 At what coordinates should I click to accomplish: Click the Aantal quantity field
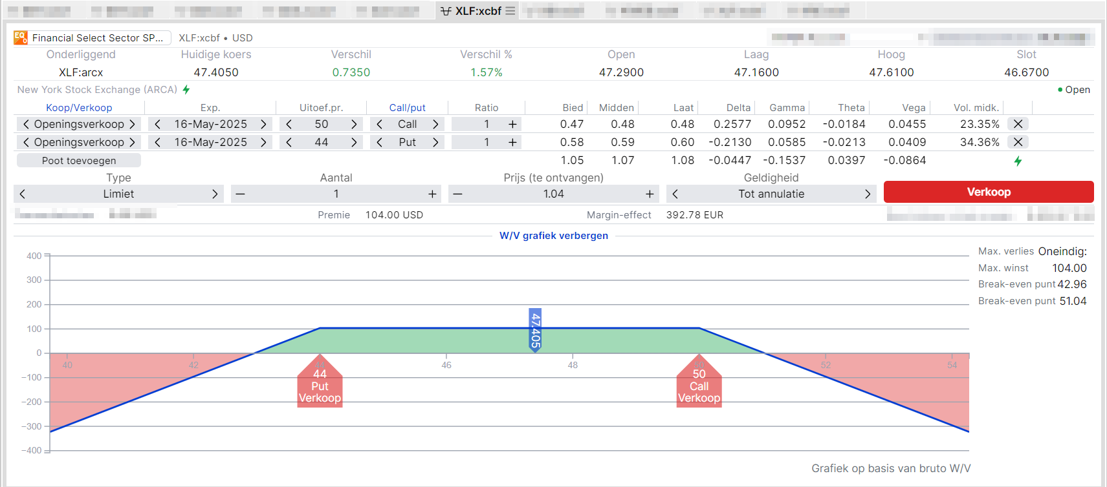tap(336, 194)
